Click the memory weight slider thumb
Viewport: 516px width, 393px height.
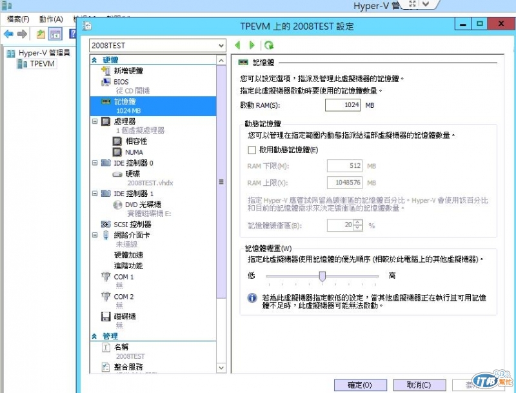click(x=322, y=276)
